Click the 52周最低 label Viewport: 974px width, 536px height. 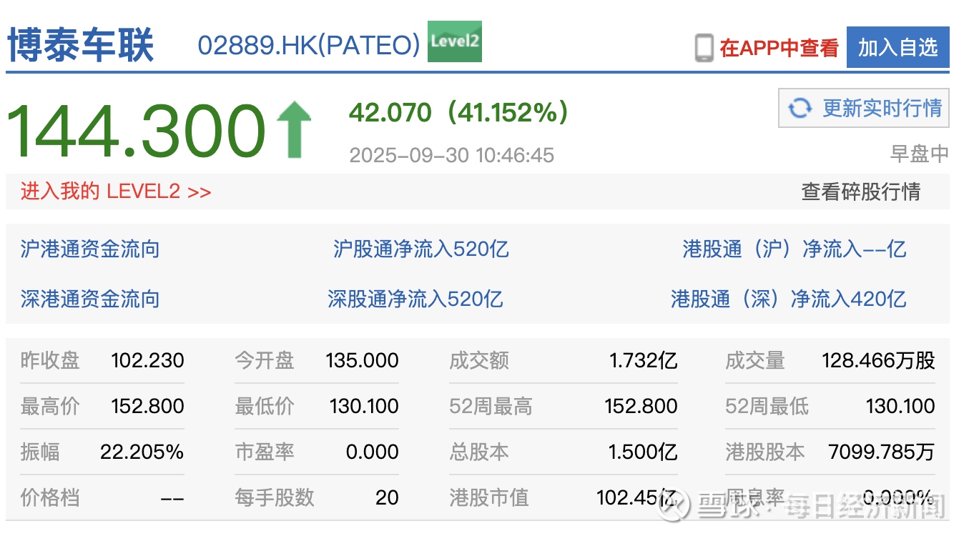click(x=767, y=406)
